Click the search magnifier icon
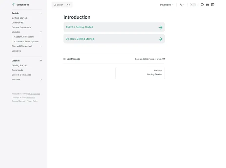The height and width of the screenshot is (168, 226). point(55,5)
